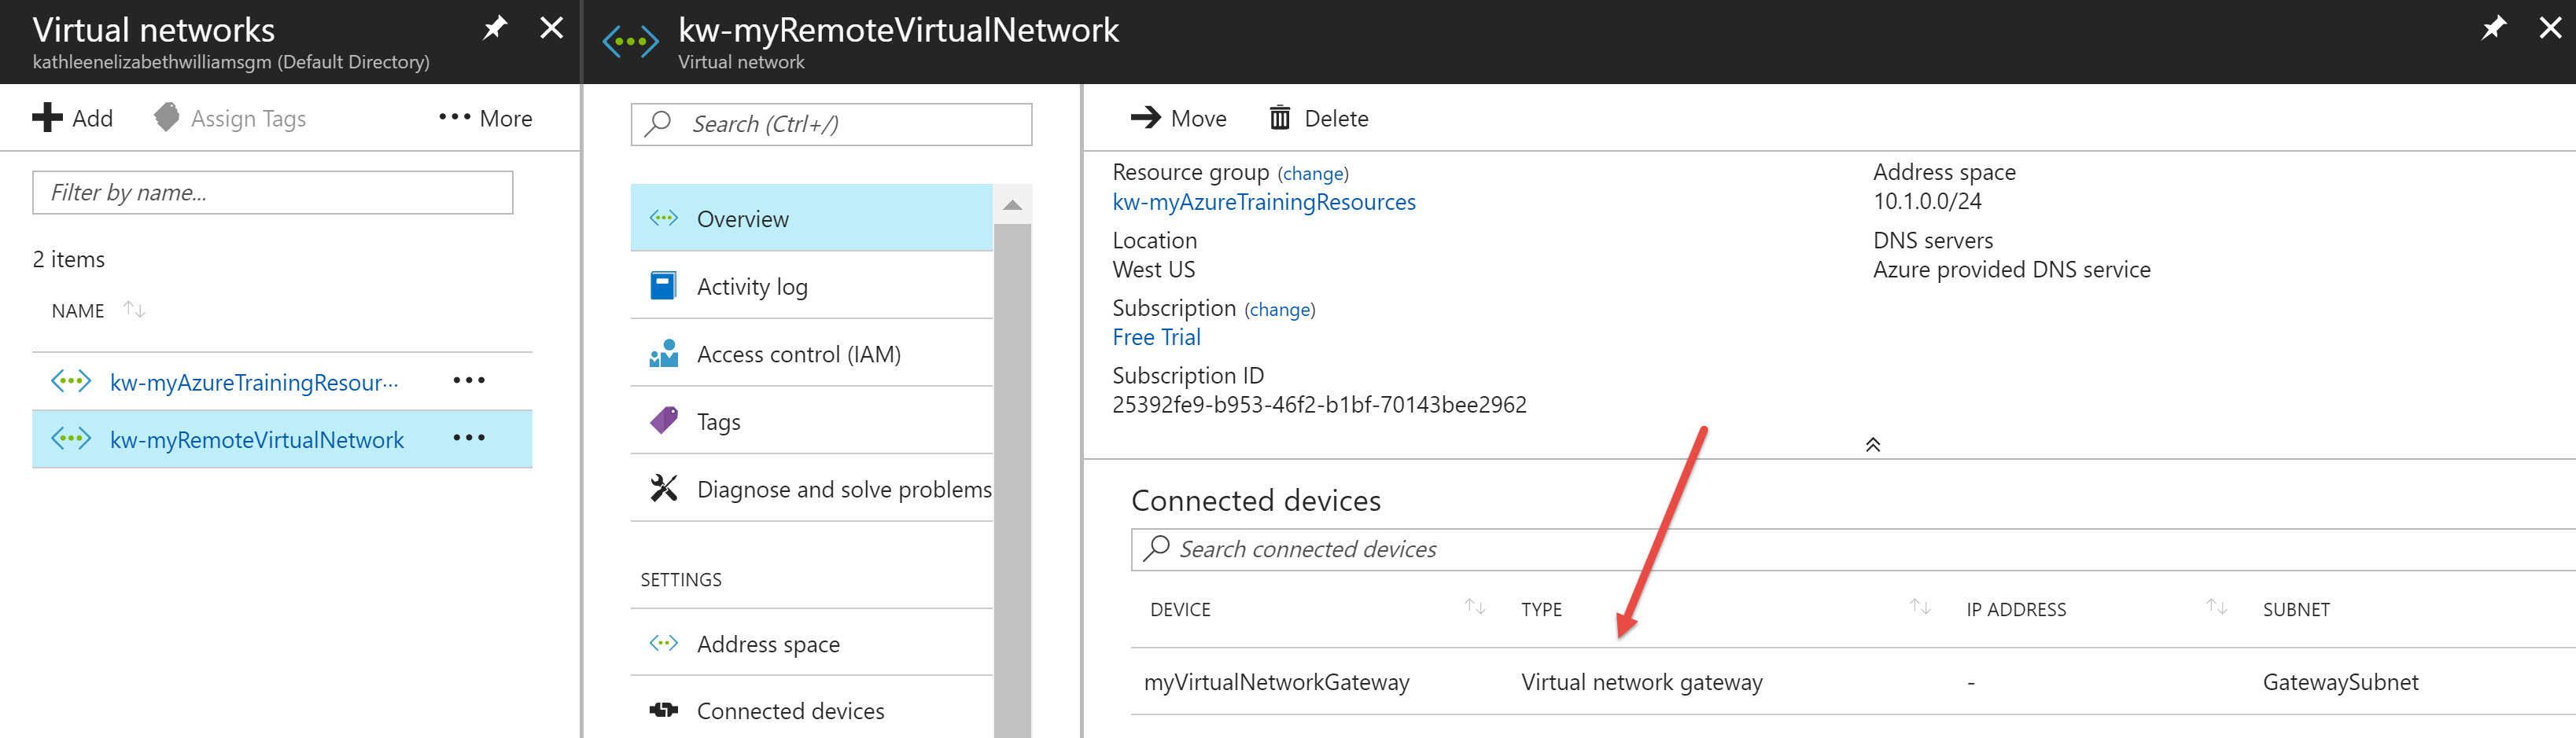The width and height of the screenshot is (2576, 738).
Task: Click the Overview network icon
Action: 664,217
